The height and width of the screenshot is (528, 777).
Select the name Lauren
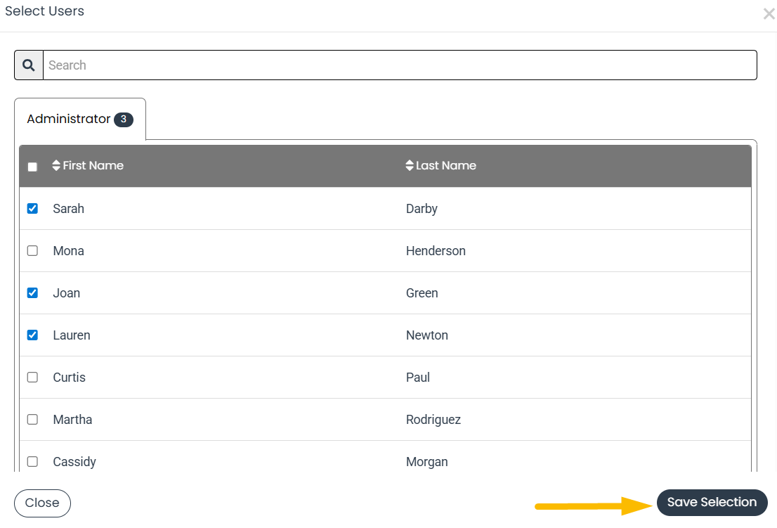(x=72, y=335)
